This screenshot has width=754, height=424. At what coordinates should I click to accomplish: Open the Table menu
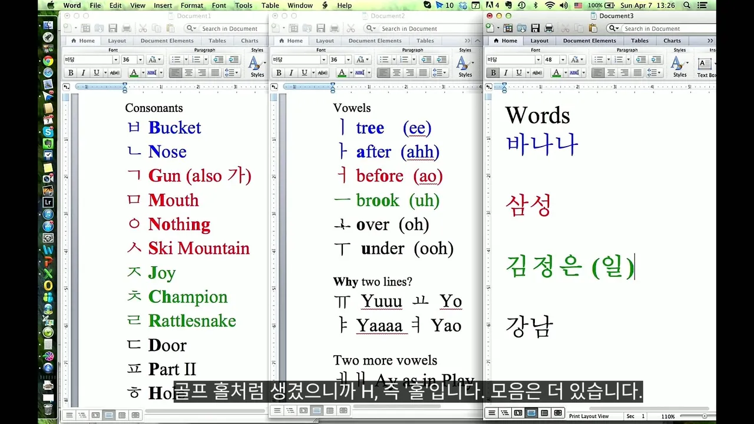coord(270,5)
